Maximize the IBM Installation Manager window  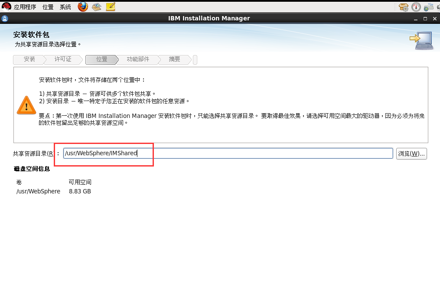click(x=425, y=19)
